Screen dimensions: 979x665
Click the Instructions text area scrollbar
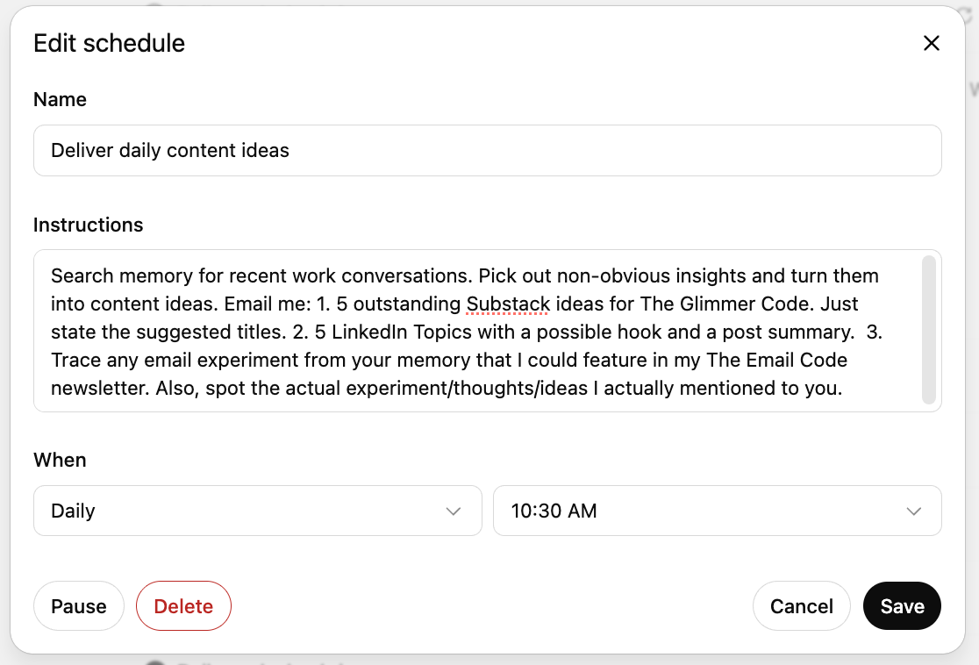point(929,330)
